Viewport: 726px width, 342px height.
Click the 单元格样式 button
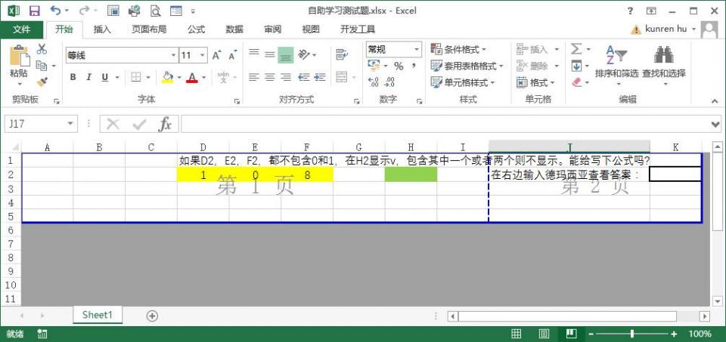coord(463,82)
